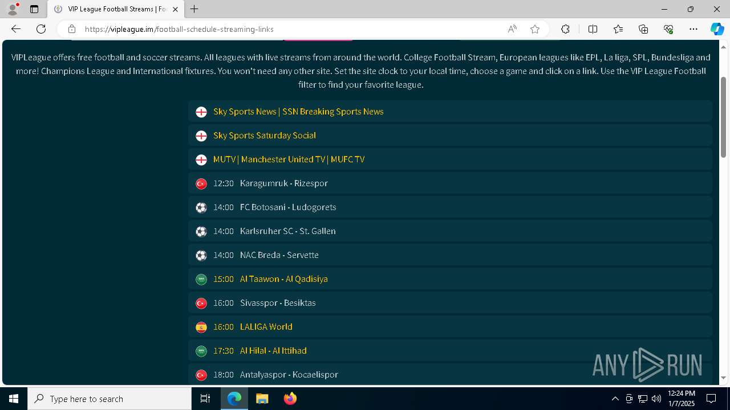The height and width of the screenshot is (410, 730).
Task: Click the 12:30 kickoff time
Action: (224, 183)
